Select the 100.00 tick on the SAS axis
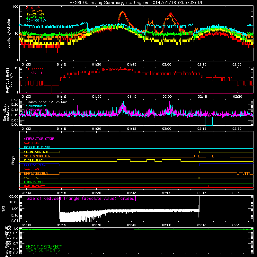The image size is (257, 257). [13, 196]
